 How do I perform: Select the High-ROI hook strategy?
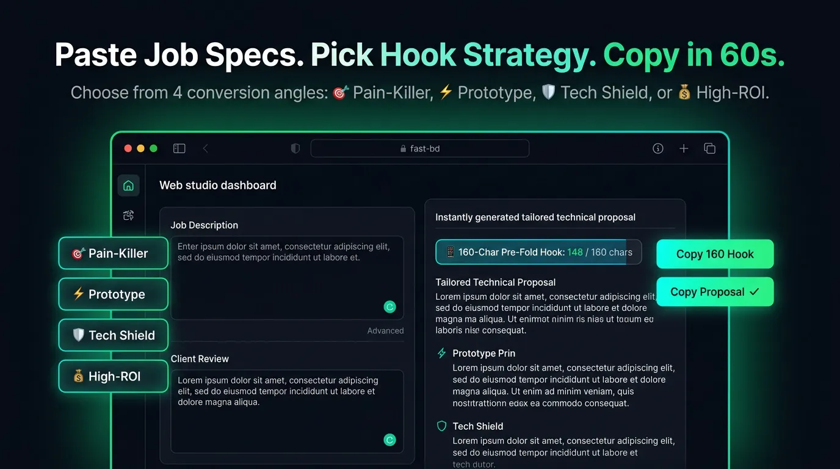pyautogui.click(x=114, y=376)
